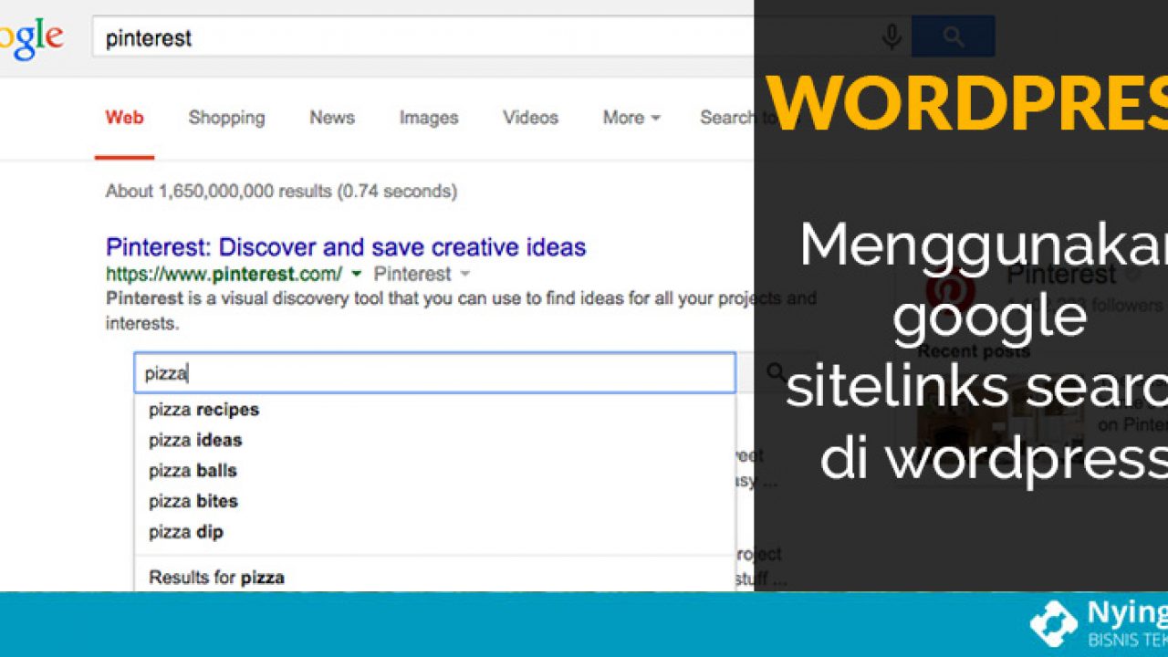
Task: Open the Images tab
Action: coord(429,118)
